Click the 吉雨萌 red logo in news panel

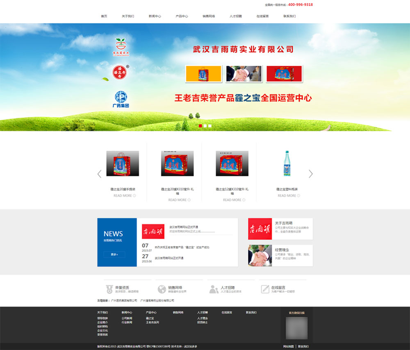click(153, 231)
